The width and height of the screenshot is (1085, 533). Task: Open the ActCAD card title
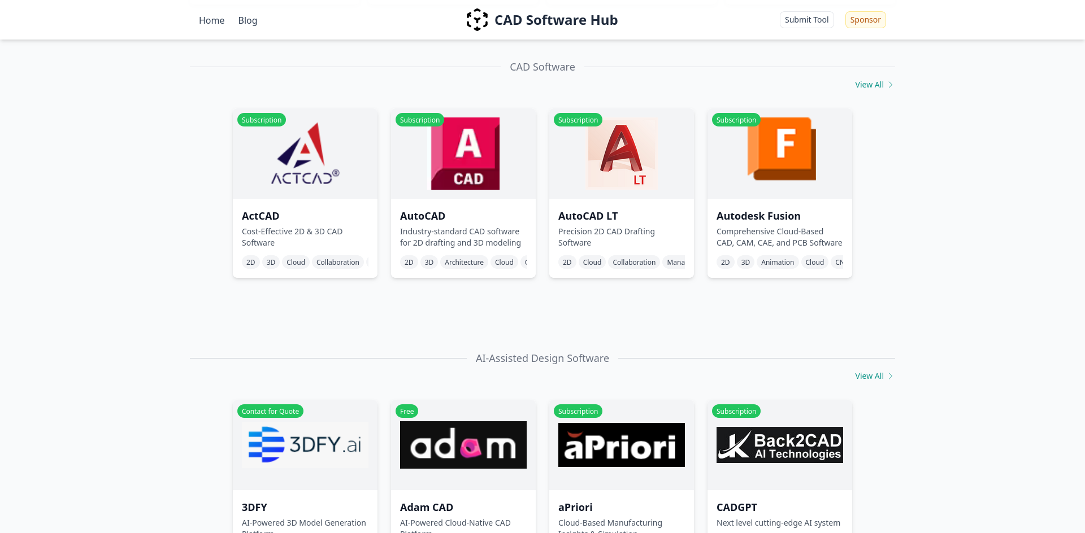[261, 216]
